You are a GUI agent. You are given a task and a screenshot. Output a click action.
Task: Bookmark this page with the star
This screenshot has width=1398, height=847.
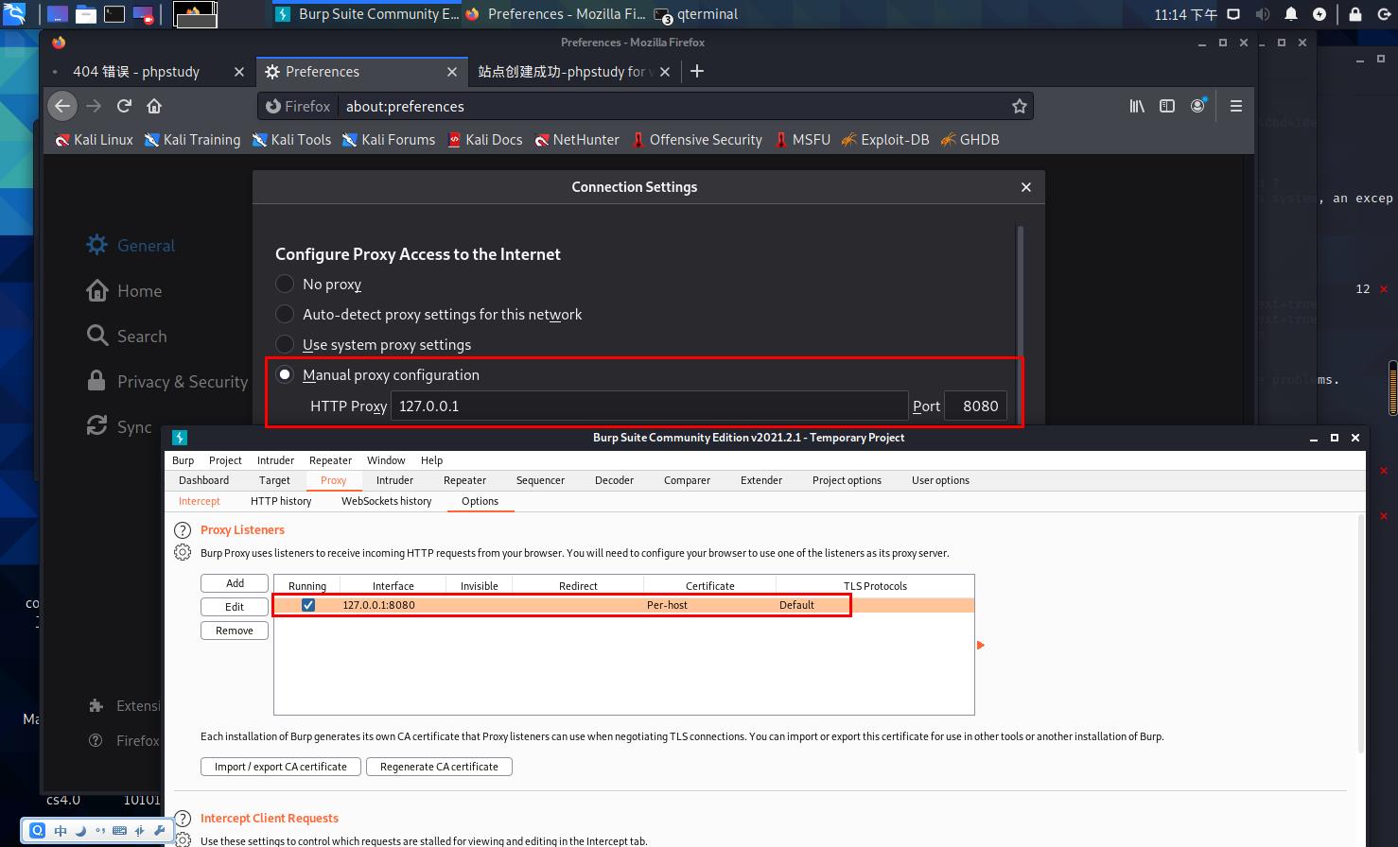tap(1019, 106)
